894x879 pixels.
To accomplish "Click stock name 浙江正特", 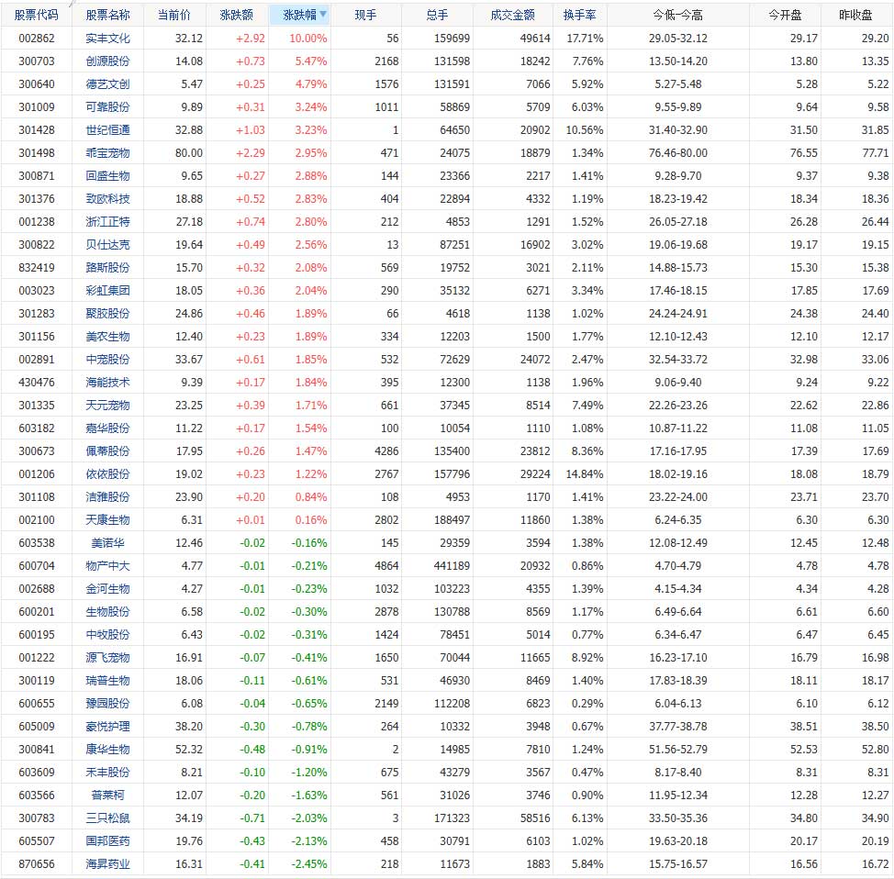I will click(x=107, y=221).
